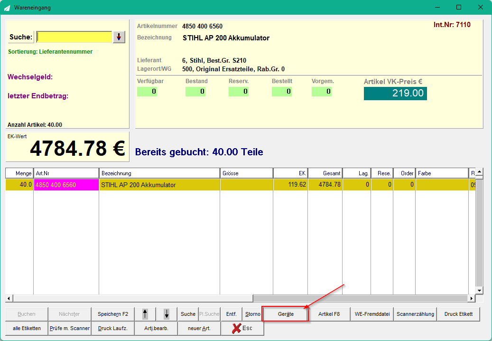Click the Buchen button

(x=27, y=314)
